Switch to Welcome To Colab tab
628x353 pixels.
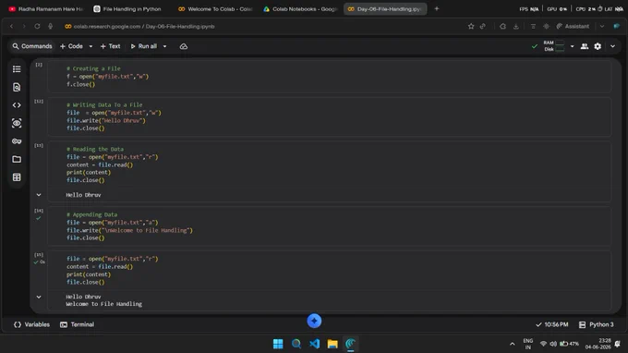[215, 9]
